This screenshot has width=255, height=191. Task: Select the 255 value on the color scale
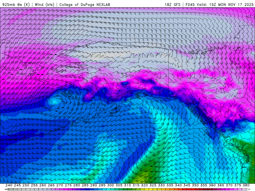(34, 185)
